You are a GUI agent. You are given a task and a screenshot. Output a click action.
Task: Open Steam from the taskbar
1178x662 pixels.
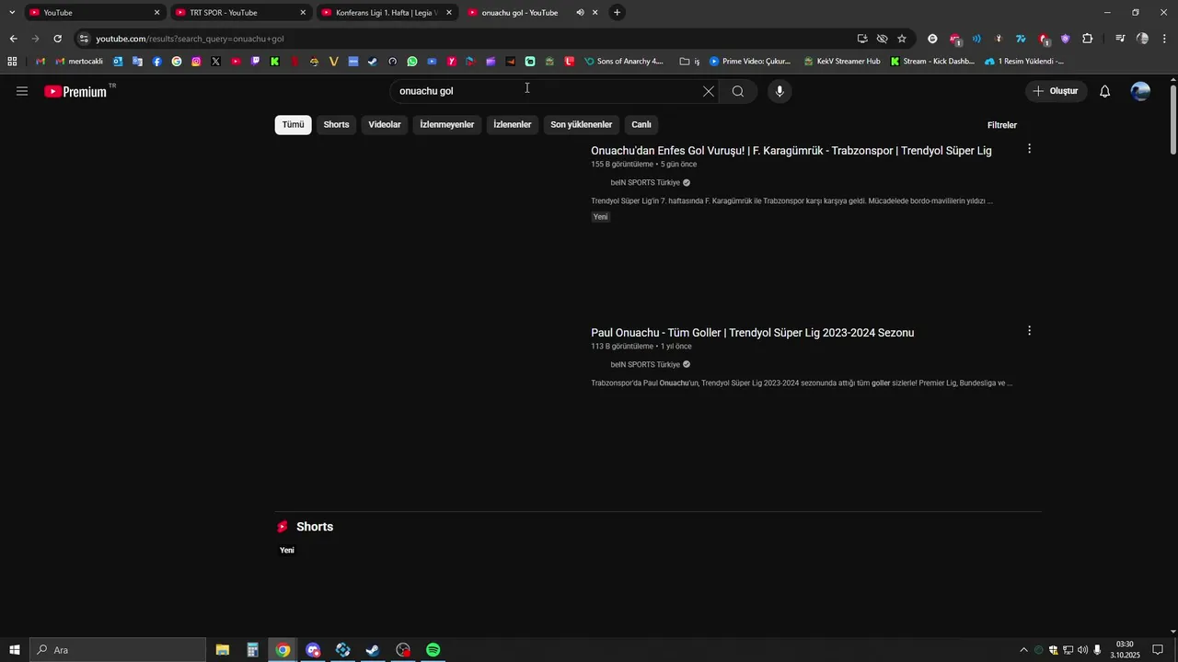[373, 650]
